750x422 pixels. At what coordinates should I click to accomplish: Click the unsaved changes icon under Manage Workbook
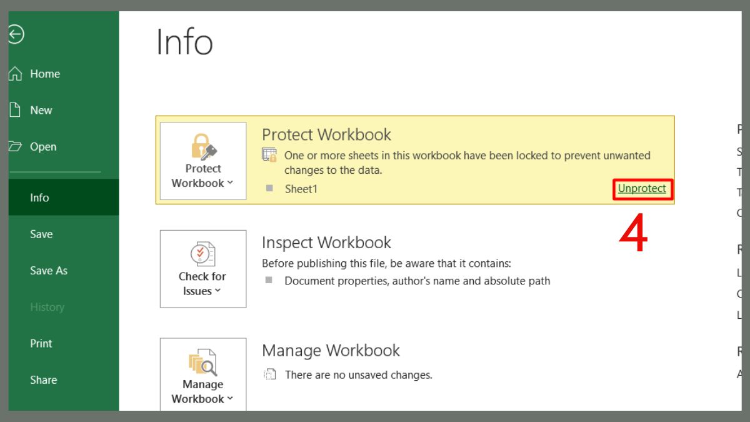269,374
